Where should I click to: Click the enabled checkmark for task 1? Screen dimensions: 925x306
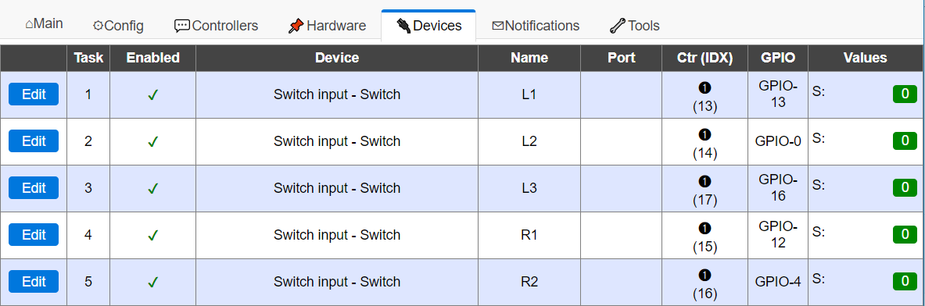(152, 94)
